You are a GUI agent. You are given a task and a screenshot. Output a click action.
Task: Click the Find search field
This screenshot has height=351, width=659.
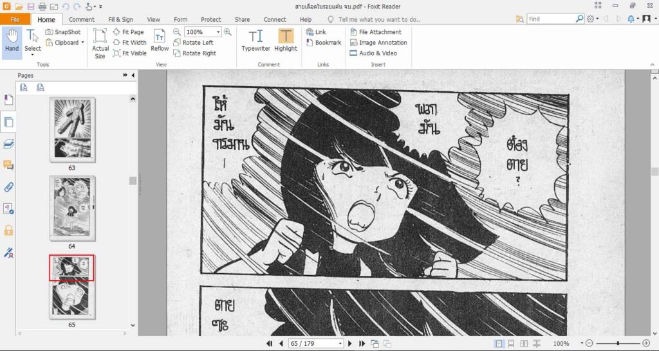tap(551, 19)
